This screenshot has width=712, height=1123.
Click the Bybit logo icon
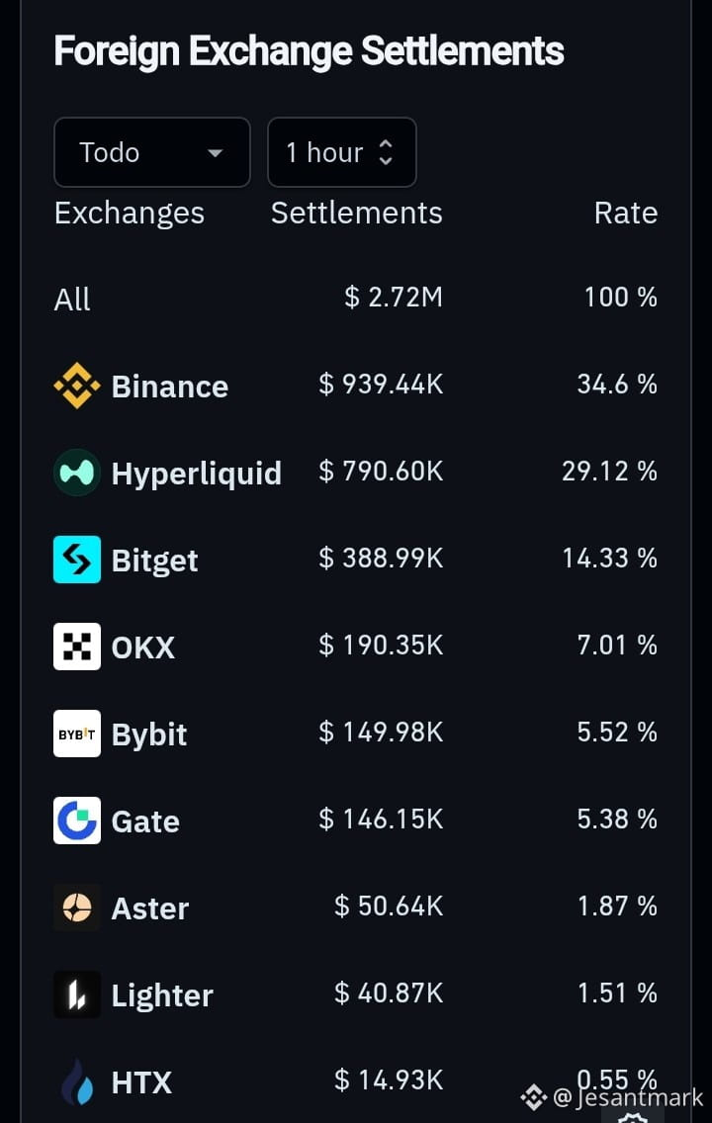[77, 734]
